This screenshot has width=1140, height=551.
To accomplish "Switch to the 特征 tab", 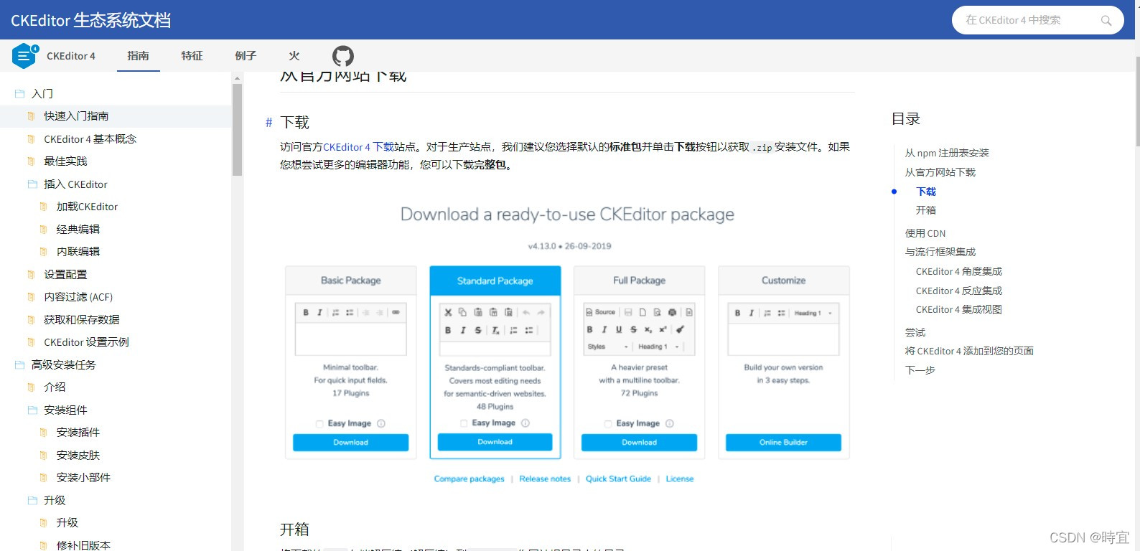I will click(192, 56).
